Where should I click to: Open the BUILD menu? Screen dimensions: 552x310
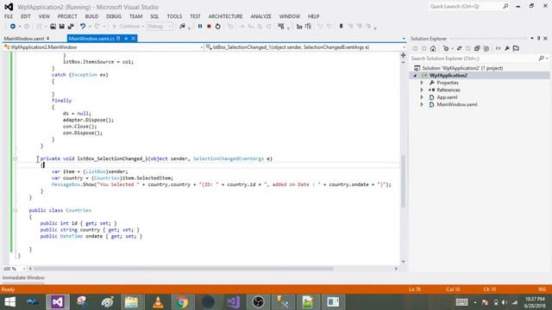point(92,16)
